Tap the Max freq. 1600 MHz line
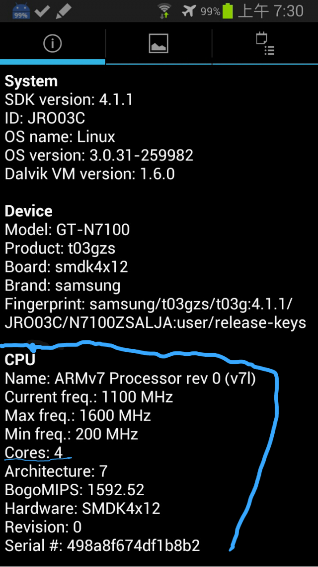The image size is (318, 567). click(x=78, y=416)
